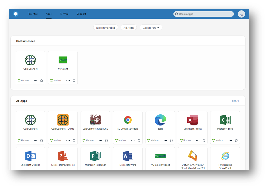Star the Edge app as favorite
The width and height of the screenshot is (267, 188).
[x=171, y=140]
